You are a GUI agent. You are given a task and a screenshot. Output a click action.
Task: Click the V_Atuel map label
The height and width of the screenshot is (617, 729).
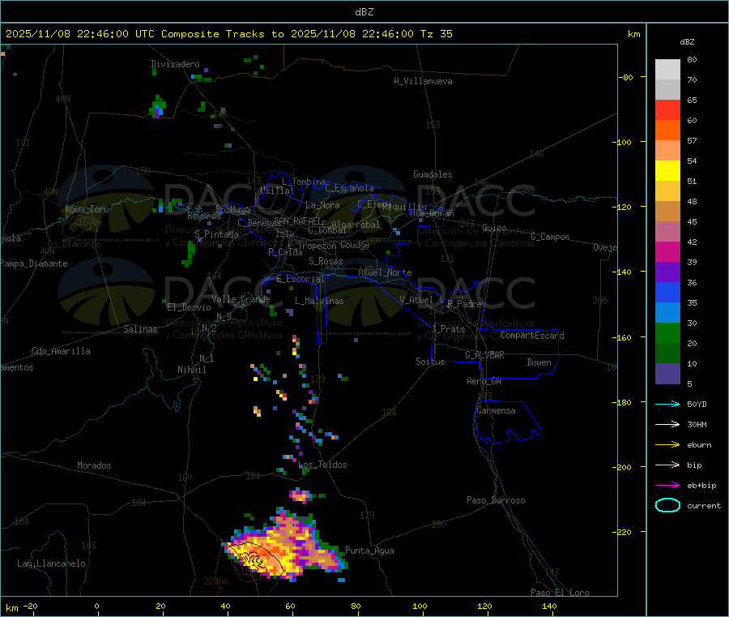416,300
